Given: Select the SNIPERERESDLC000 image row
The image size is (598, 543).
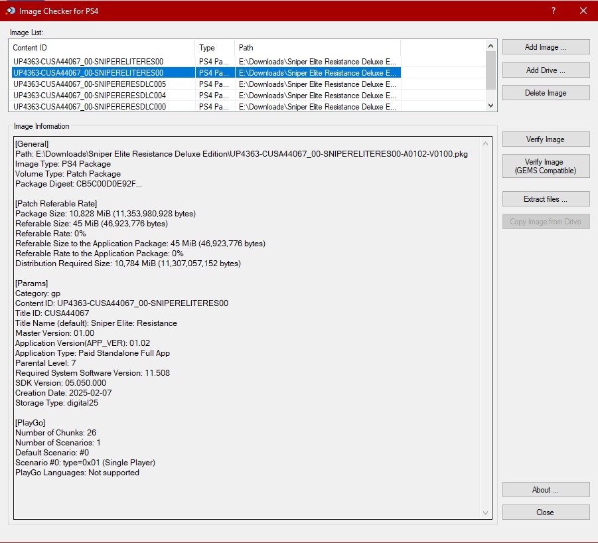Looking at the screenshot, I should [x=206, y=106].
